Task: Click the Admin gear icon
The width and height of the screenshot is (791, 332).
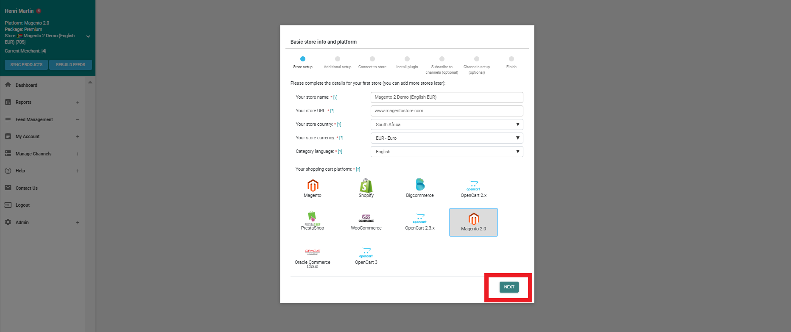Action: click(x=8, y=222)
